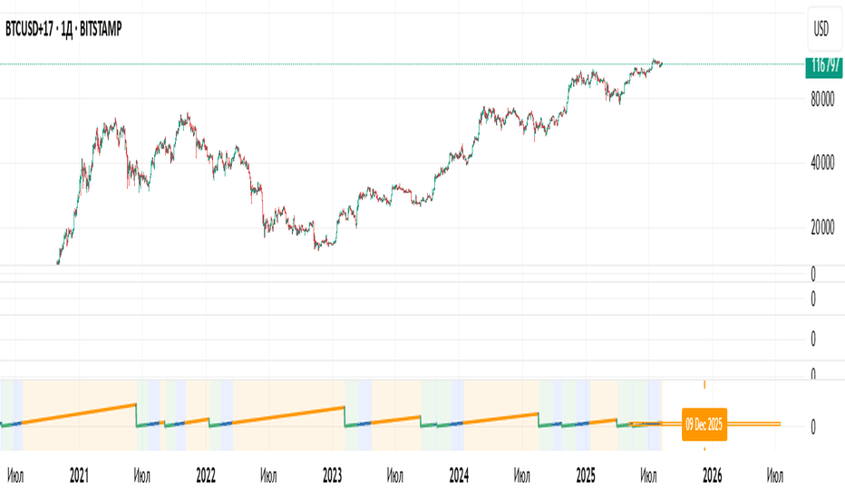
Task: Click the first candle at chart start
Action: pos(58,262)
